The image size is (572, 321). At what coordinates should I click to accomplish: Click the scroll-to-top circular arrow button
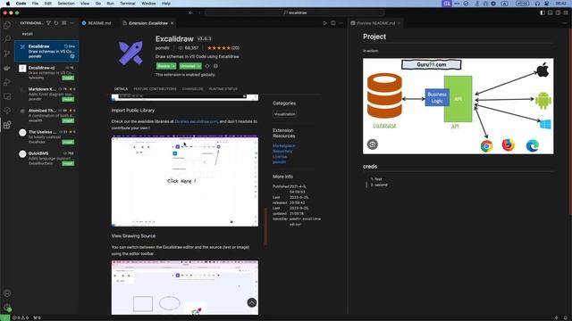click(252, 302)
